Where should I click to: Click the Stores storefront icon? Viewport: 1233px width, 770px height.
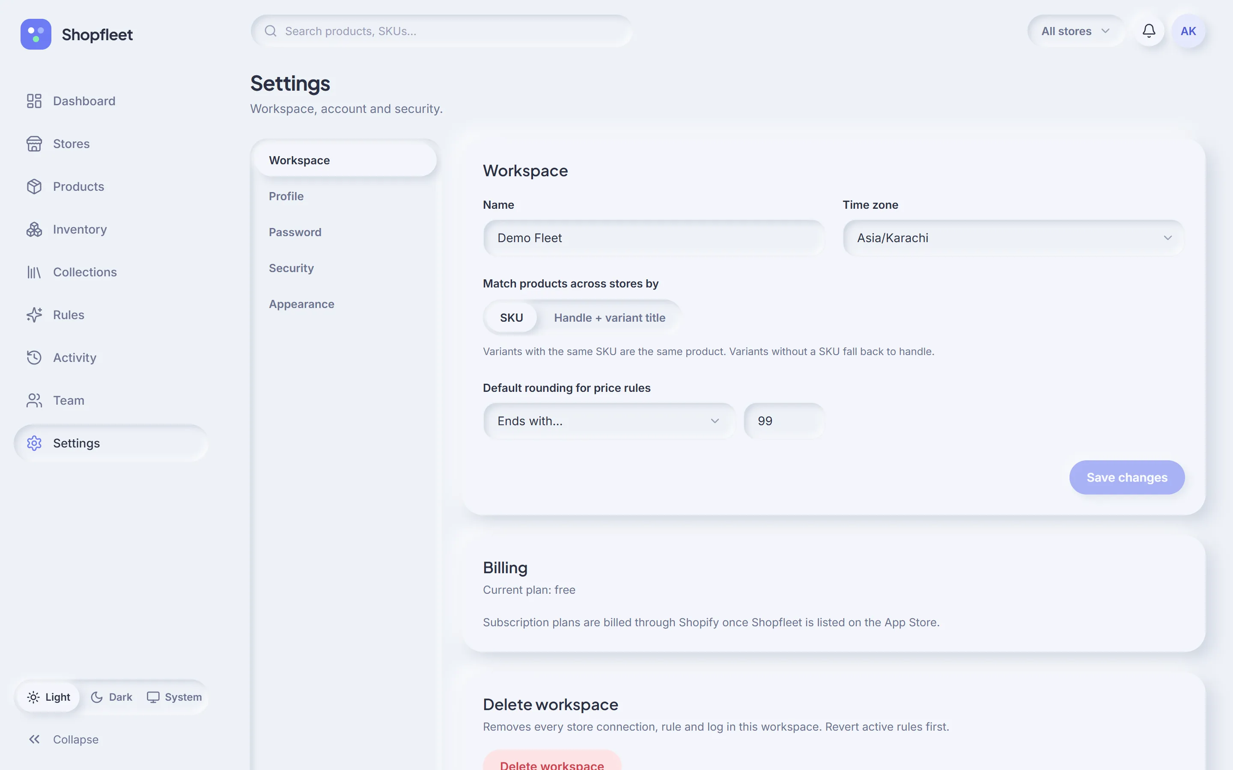pyautogui.click(x=34, y=144)
